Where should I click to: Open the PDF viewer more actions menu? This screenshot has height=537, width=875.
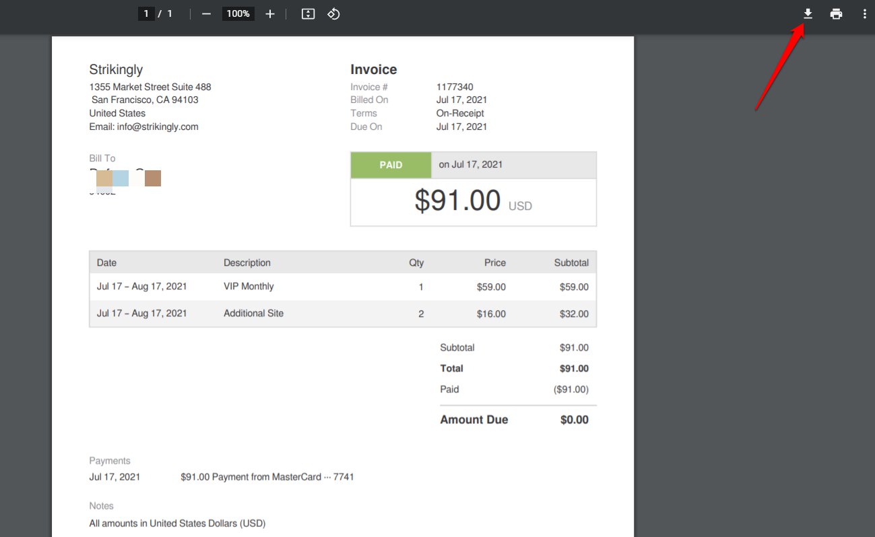pyautogui.click(x=864, y=13)
